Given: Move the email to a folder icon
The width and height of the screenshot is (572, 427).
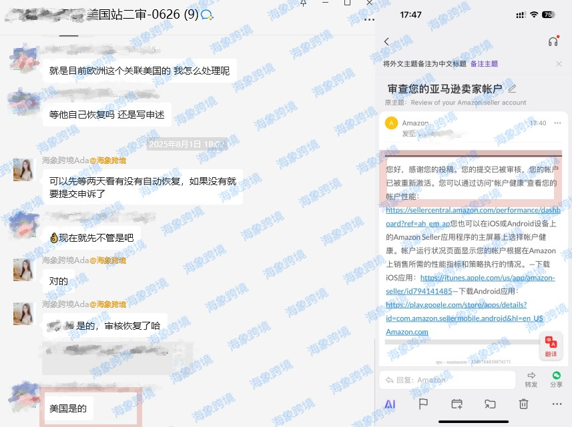Looking at the screenshot, I should coord(490,404).
